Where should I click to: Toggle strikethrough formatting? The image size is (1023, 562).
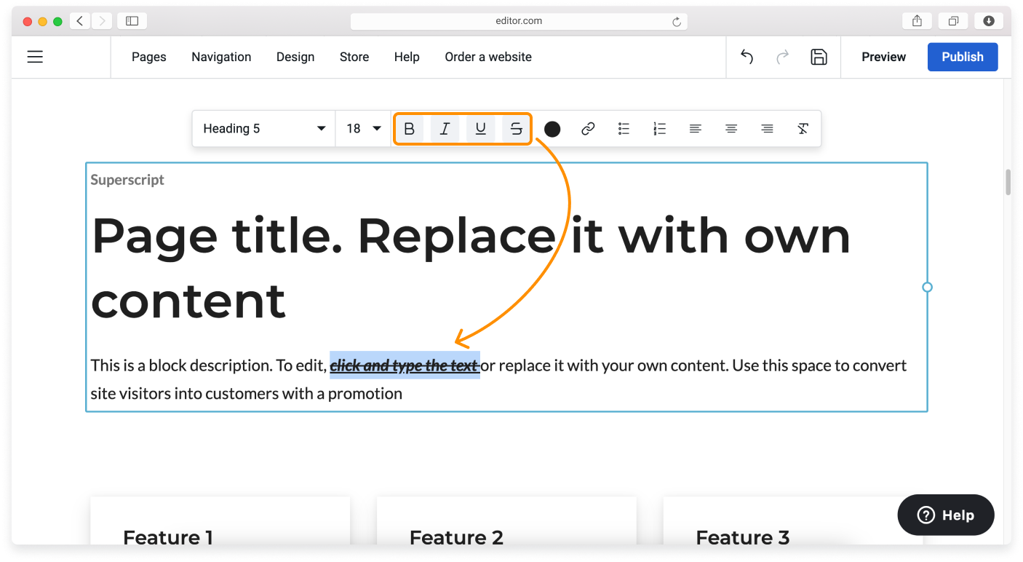(516, 129)
